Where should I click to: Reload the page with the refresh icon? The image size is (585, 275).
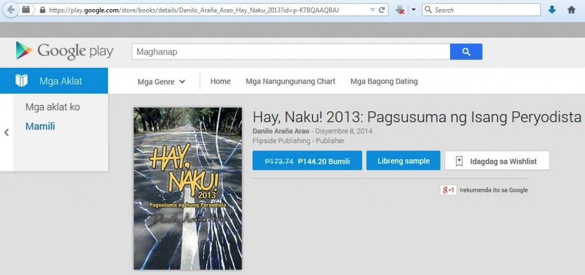pos(382,10)
